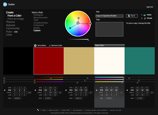Choose From an Image option
This screenshot has height=115, width=158.
coord(16,19)
